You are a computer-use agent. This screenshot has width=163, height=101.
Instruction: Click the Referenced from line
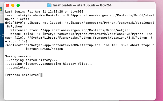pos(69,30)
